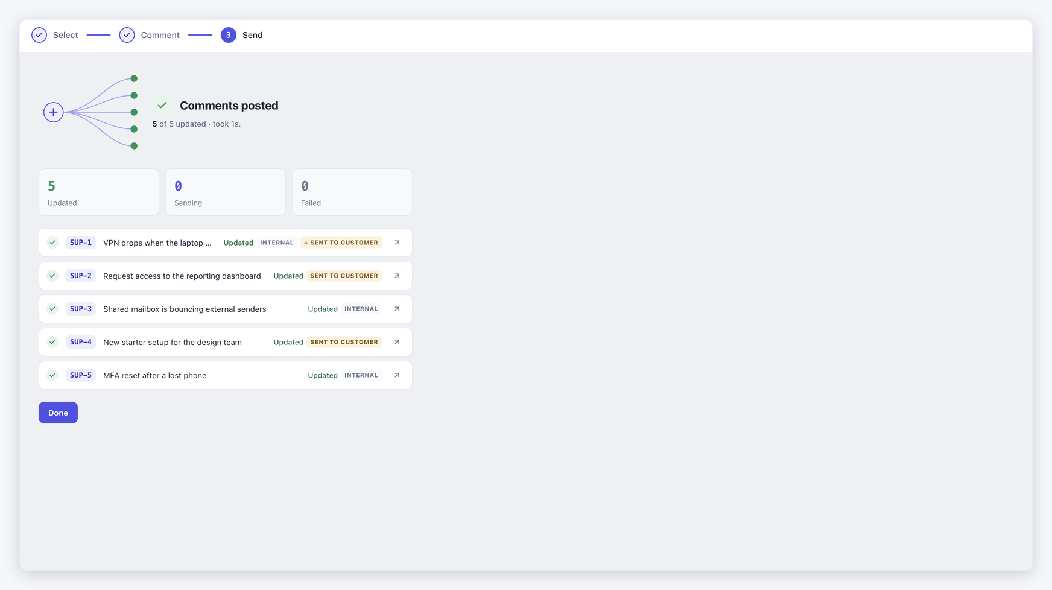Open the SUP-2 ticket ID badge
The image size is (1052, 590).
coord(81,276)
